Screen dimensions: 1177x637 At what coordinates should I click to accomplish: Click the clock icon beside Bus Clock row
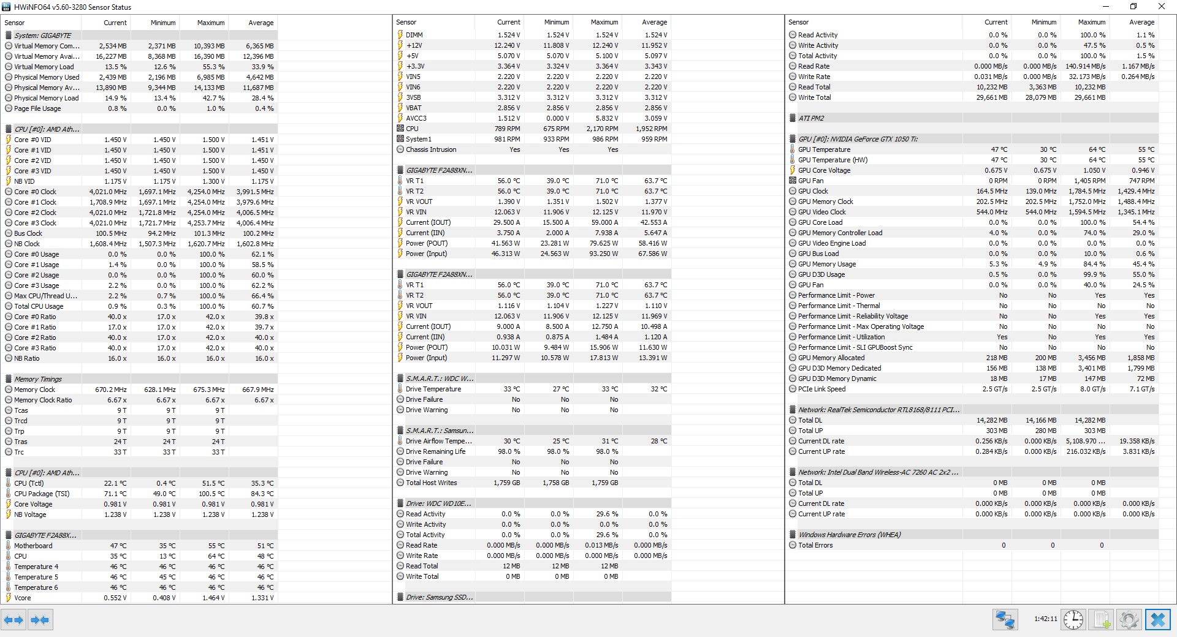9,233
